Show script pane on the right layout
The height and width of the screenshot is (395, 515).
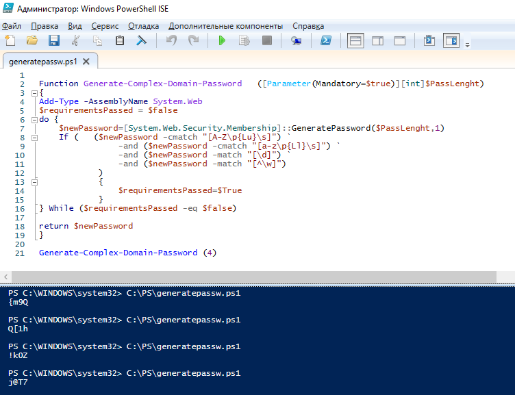(x=378, y=40)
